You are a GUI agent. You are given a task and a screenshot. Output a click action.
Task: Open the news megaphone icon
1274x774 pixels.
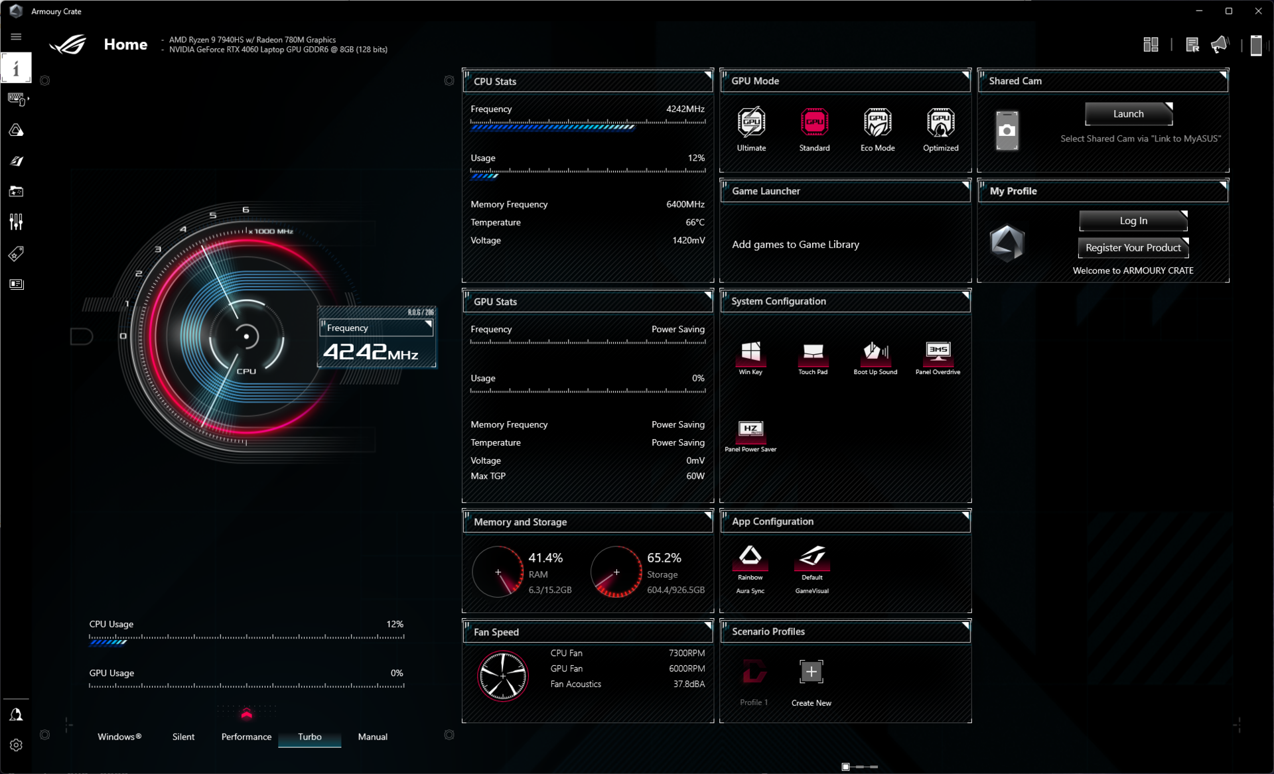pos(1219,45)
